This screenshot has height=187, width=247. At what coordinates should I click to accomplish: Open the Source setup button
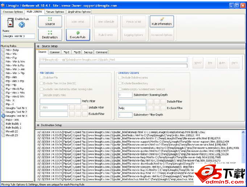coord(50,21)
